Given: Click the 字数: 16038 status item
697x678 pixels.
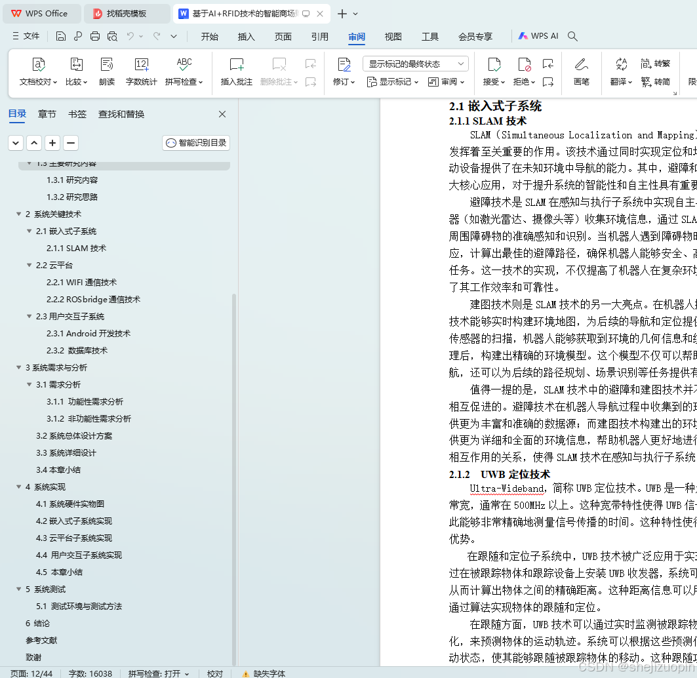Looking at the screenshot, I should click(90, 673).
